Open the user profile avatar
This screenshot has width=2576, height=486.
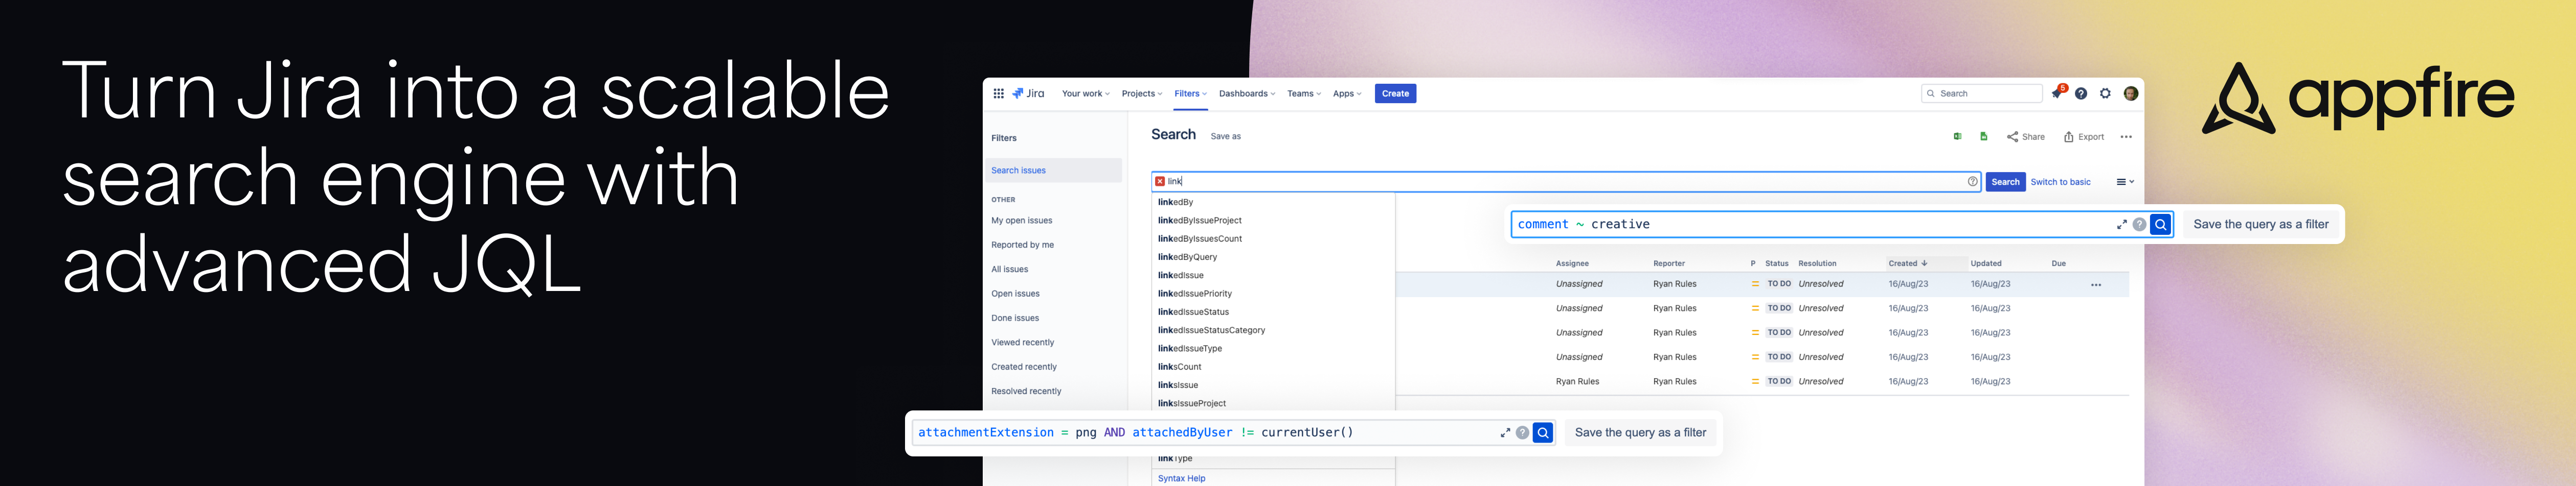point(2130,94)
